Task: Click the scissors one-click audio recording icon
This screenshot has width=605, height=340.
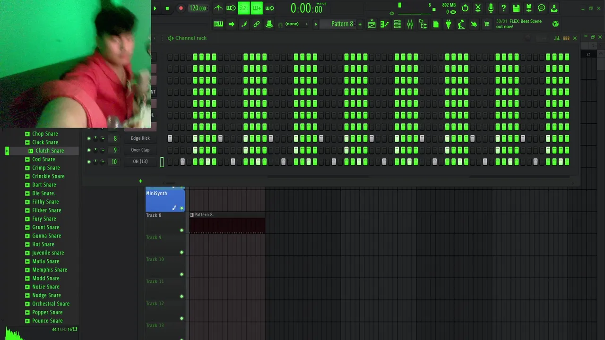Action: (x=478, y=8)
